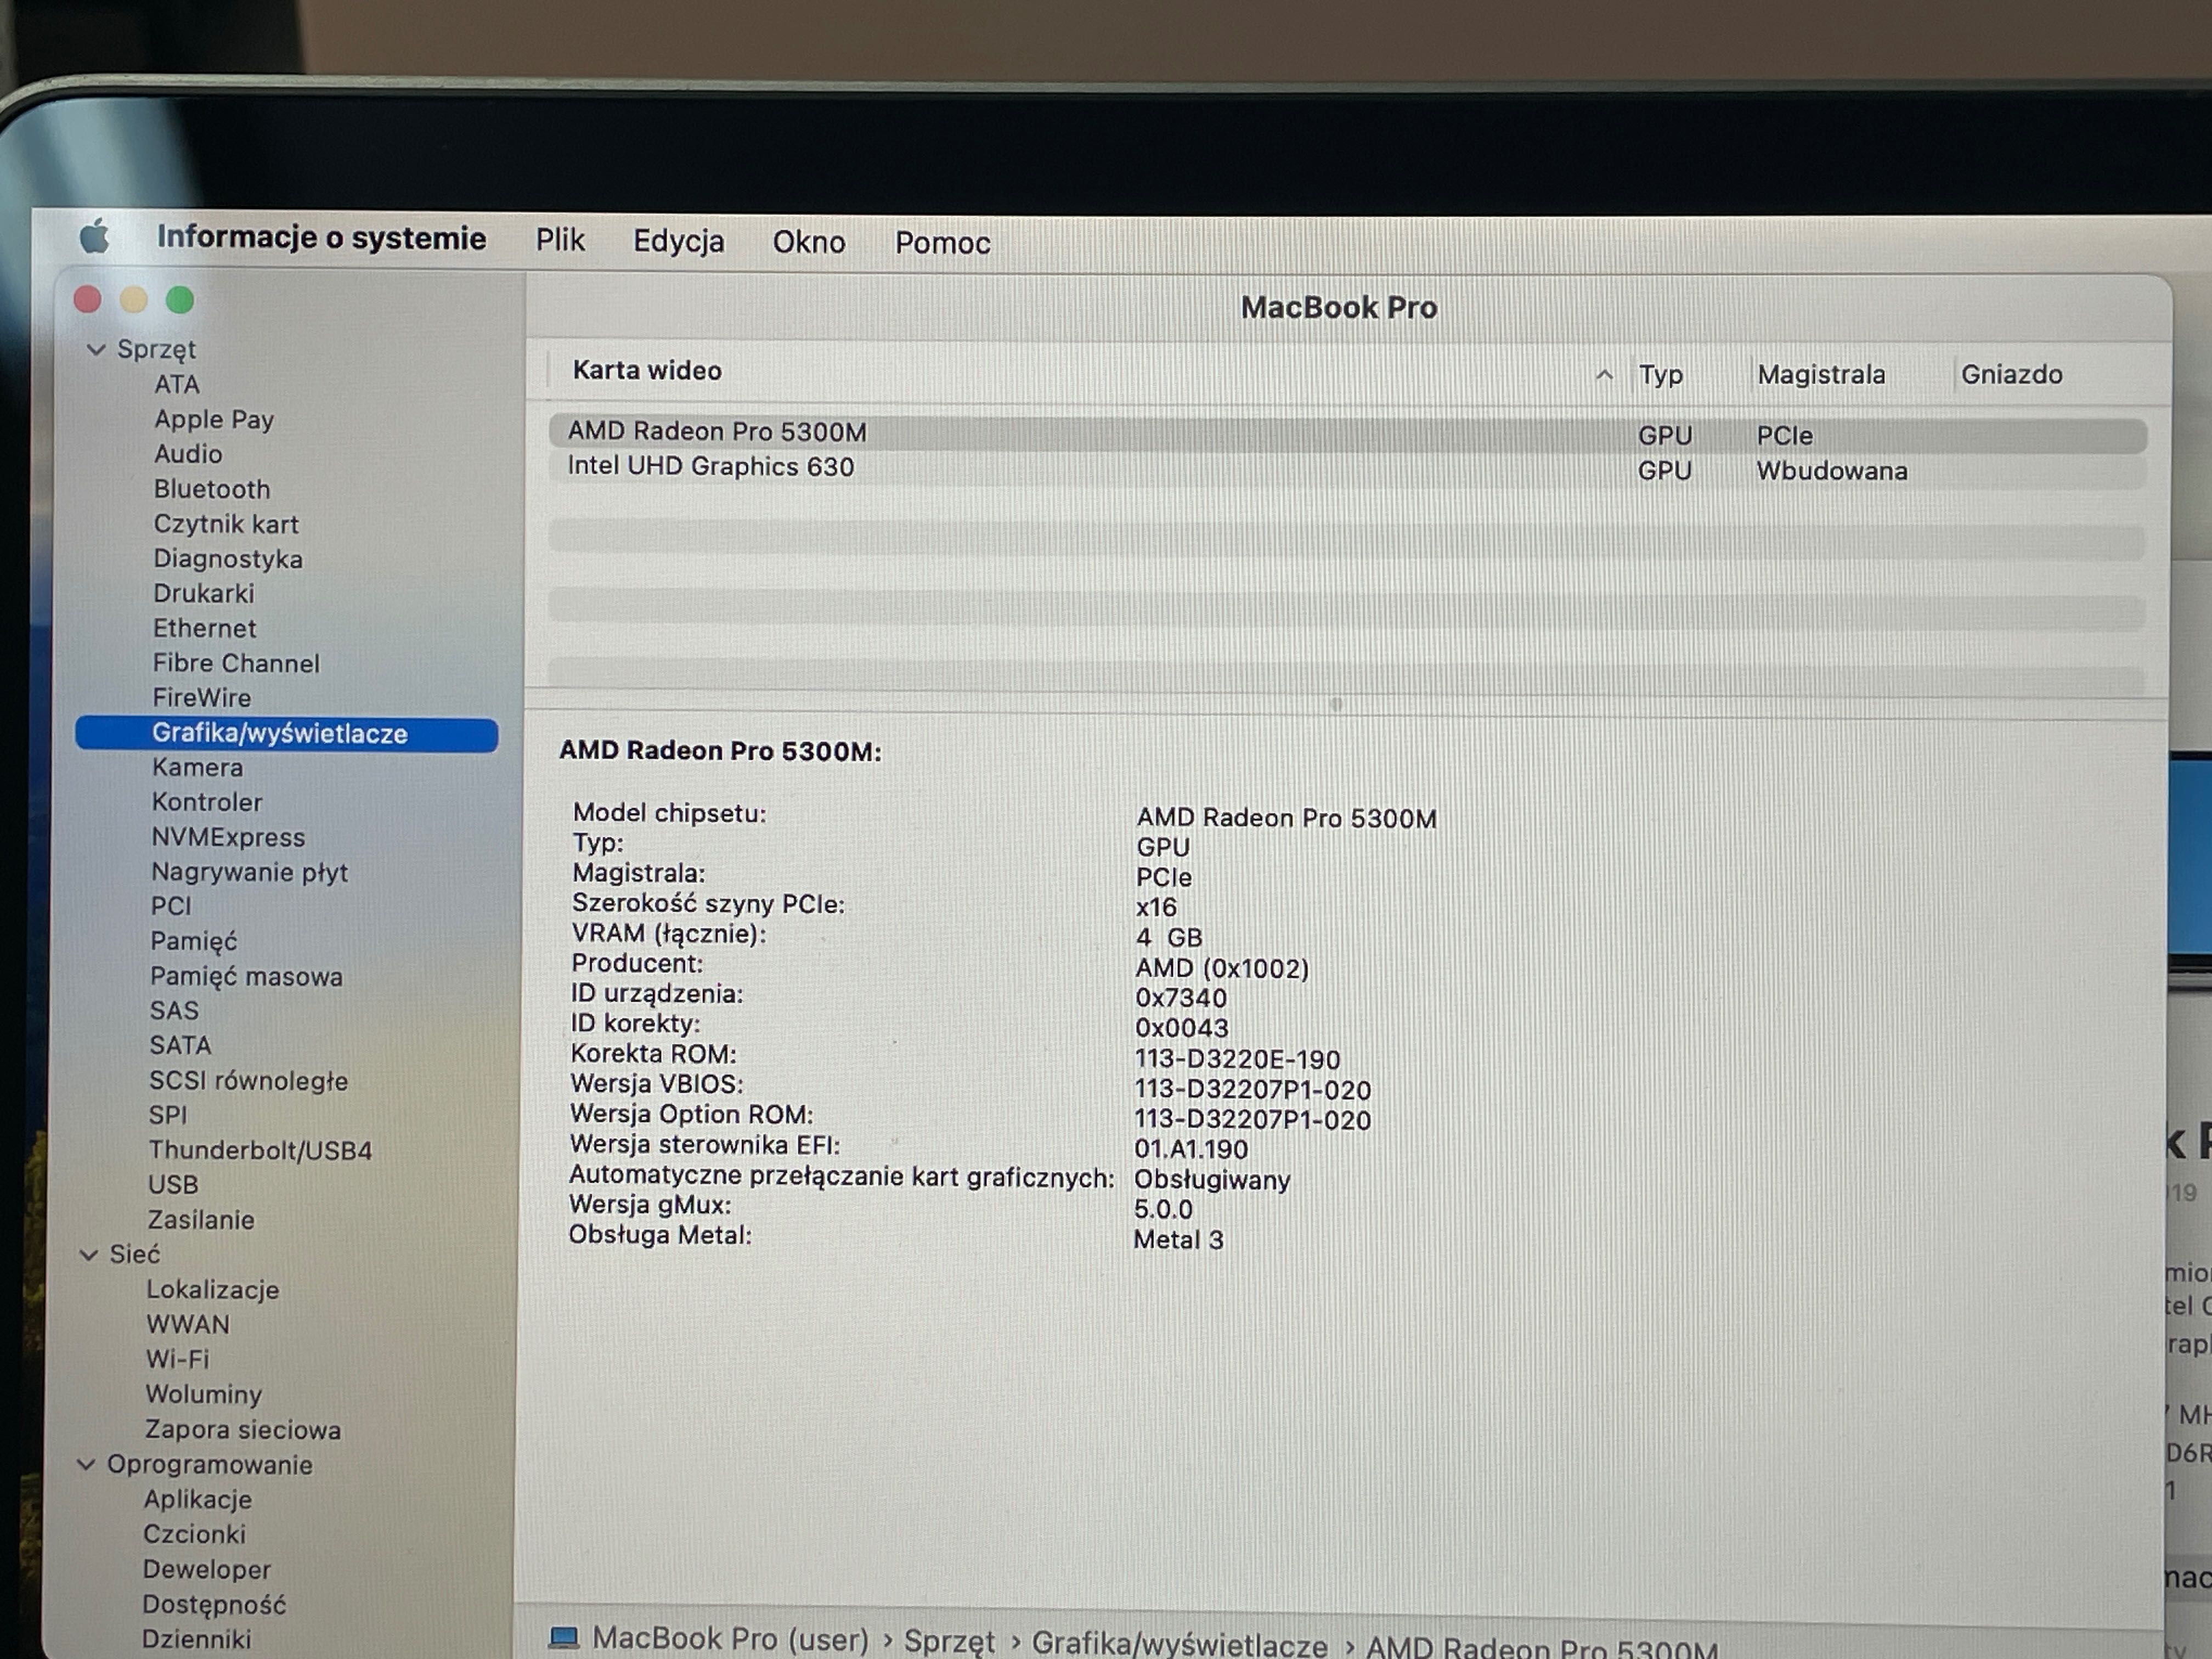Click the laptop icon in path bar
The height and width of the screenshot is (1659, 2212).
[564, 1637]
